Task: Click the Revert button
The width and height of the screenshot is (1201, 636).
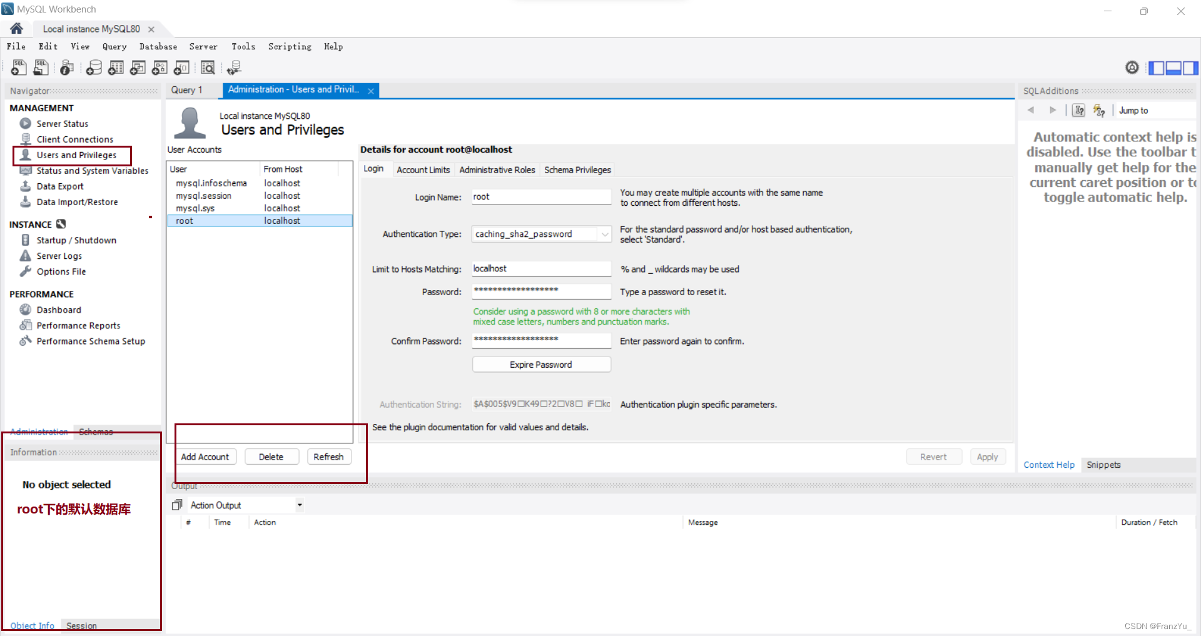Action: click(x=933, y=457)
